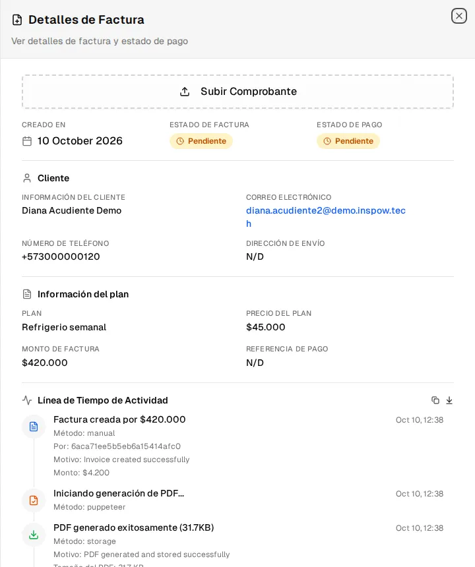
Task: Copy the activity timeline using the copy icon
Action: [x=435, y=400]
